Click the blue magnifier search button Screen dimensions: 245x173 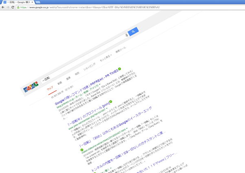(133, 31)
